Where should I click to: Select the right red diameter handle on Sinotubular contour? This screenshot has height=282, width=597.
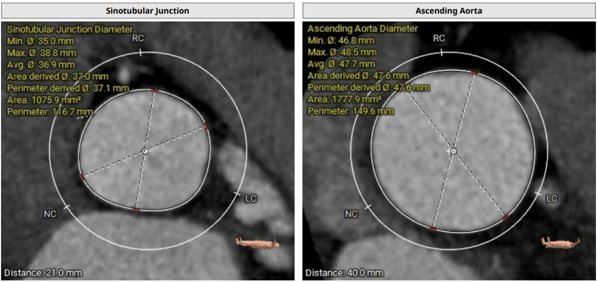point(206,126)
